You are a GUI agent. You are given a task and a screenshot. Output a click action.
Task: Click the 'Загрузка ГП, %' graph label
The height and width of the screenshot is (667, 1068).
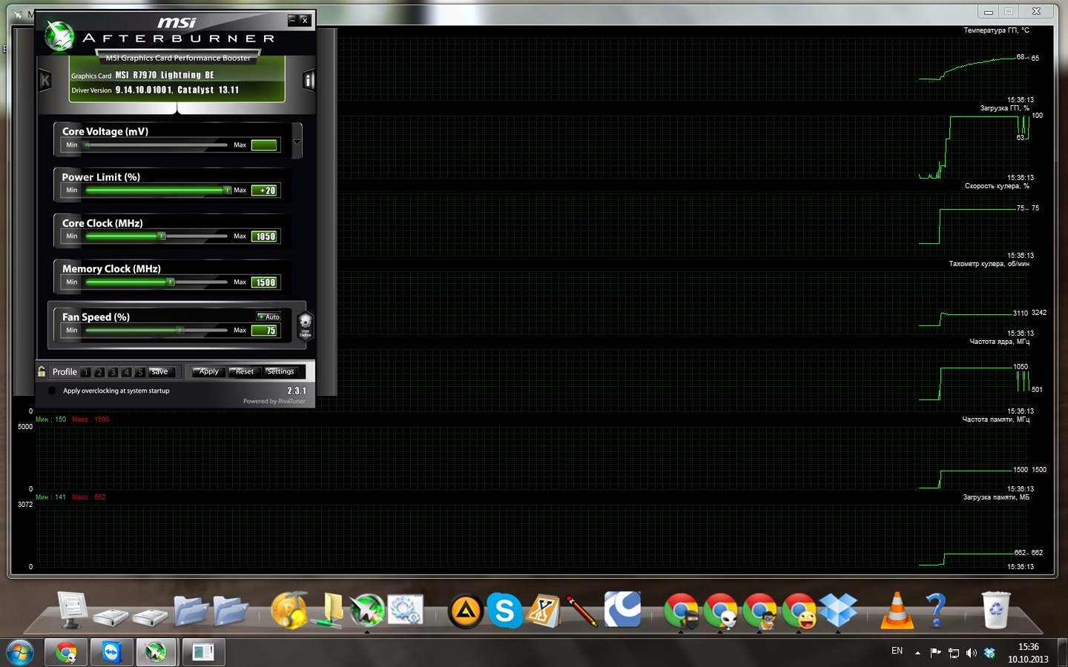1004,108
